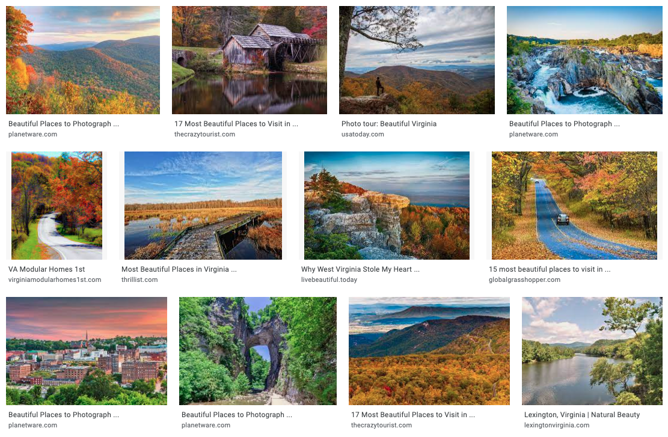Viewport: 668px width, 437px height.
Task: Open the Great Falls rapids image
Action: (584, 60)
